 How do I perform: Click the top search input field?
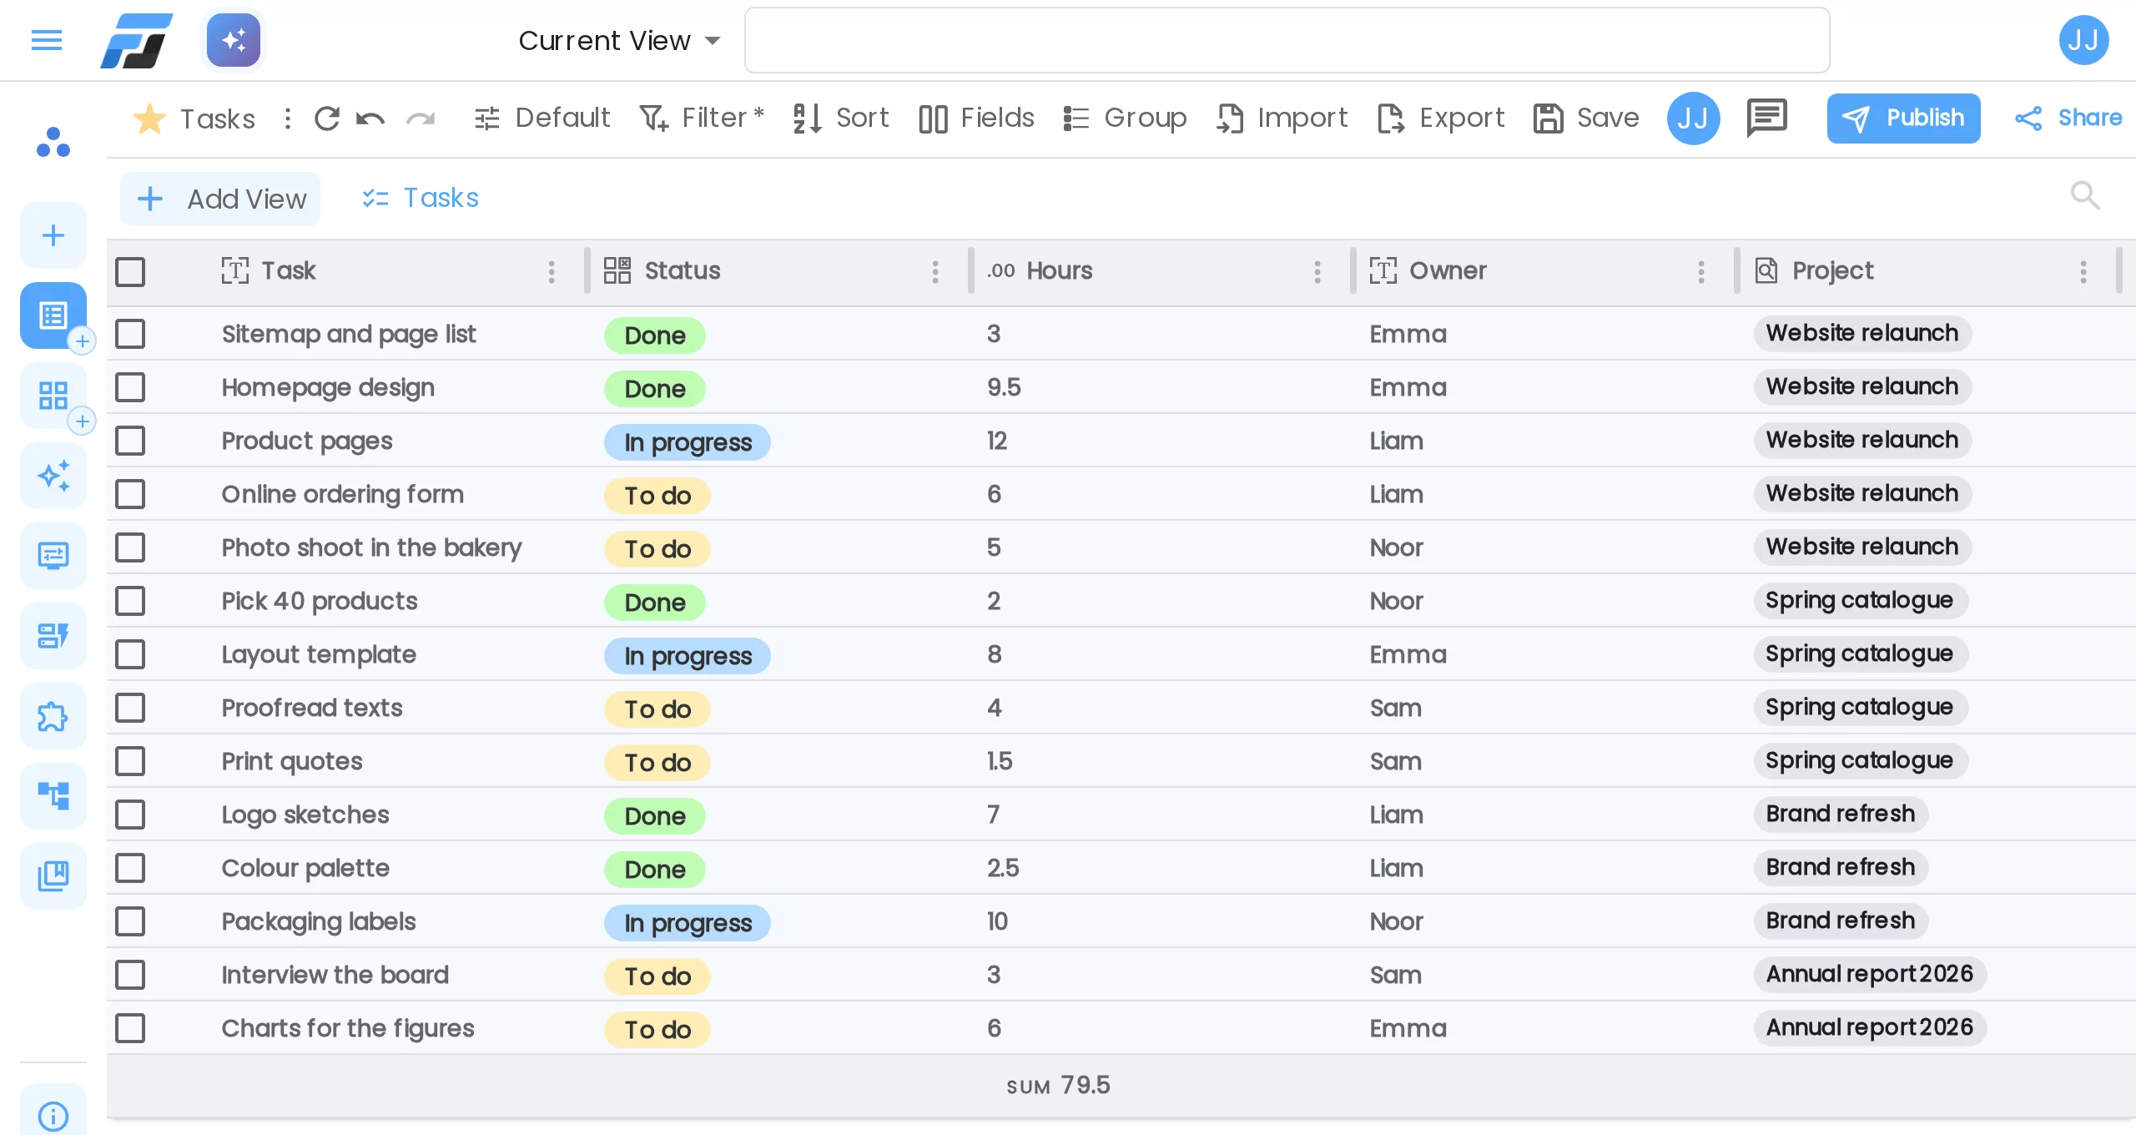point(1287,40)
